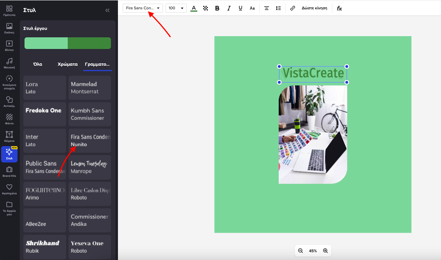
Task: Zoom in with the magnifier plus icon
Action: tap(325, 251)
